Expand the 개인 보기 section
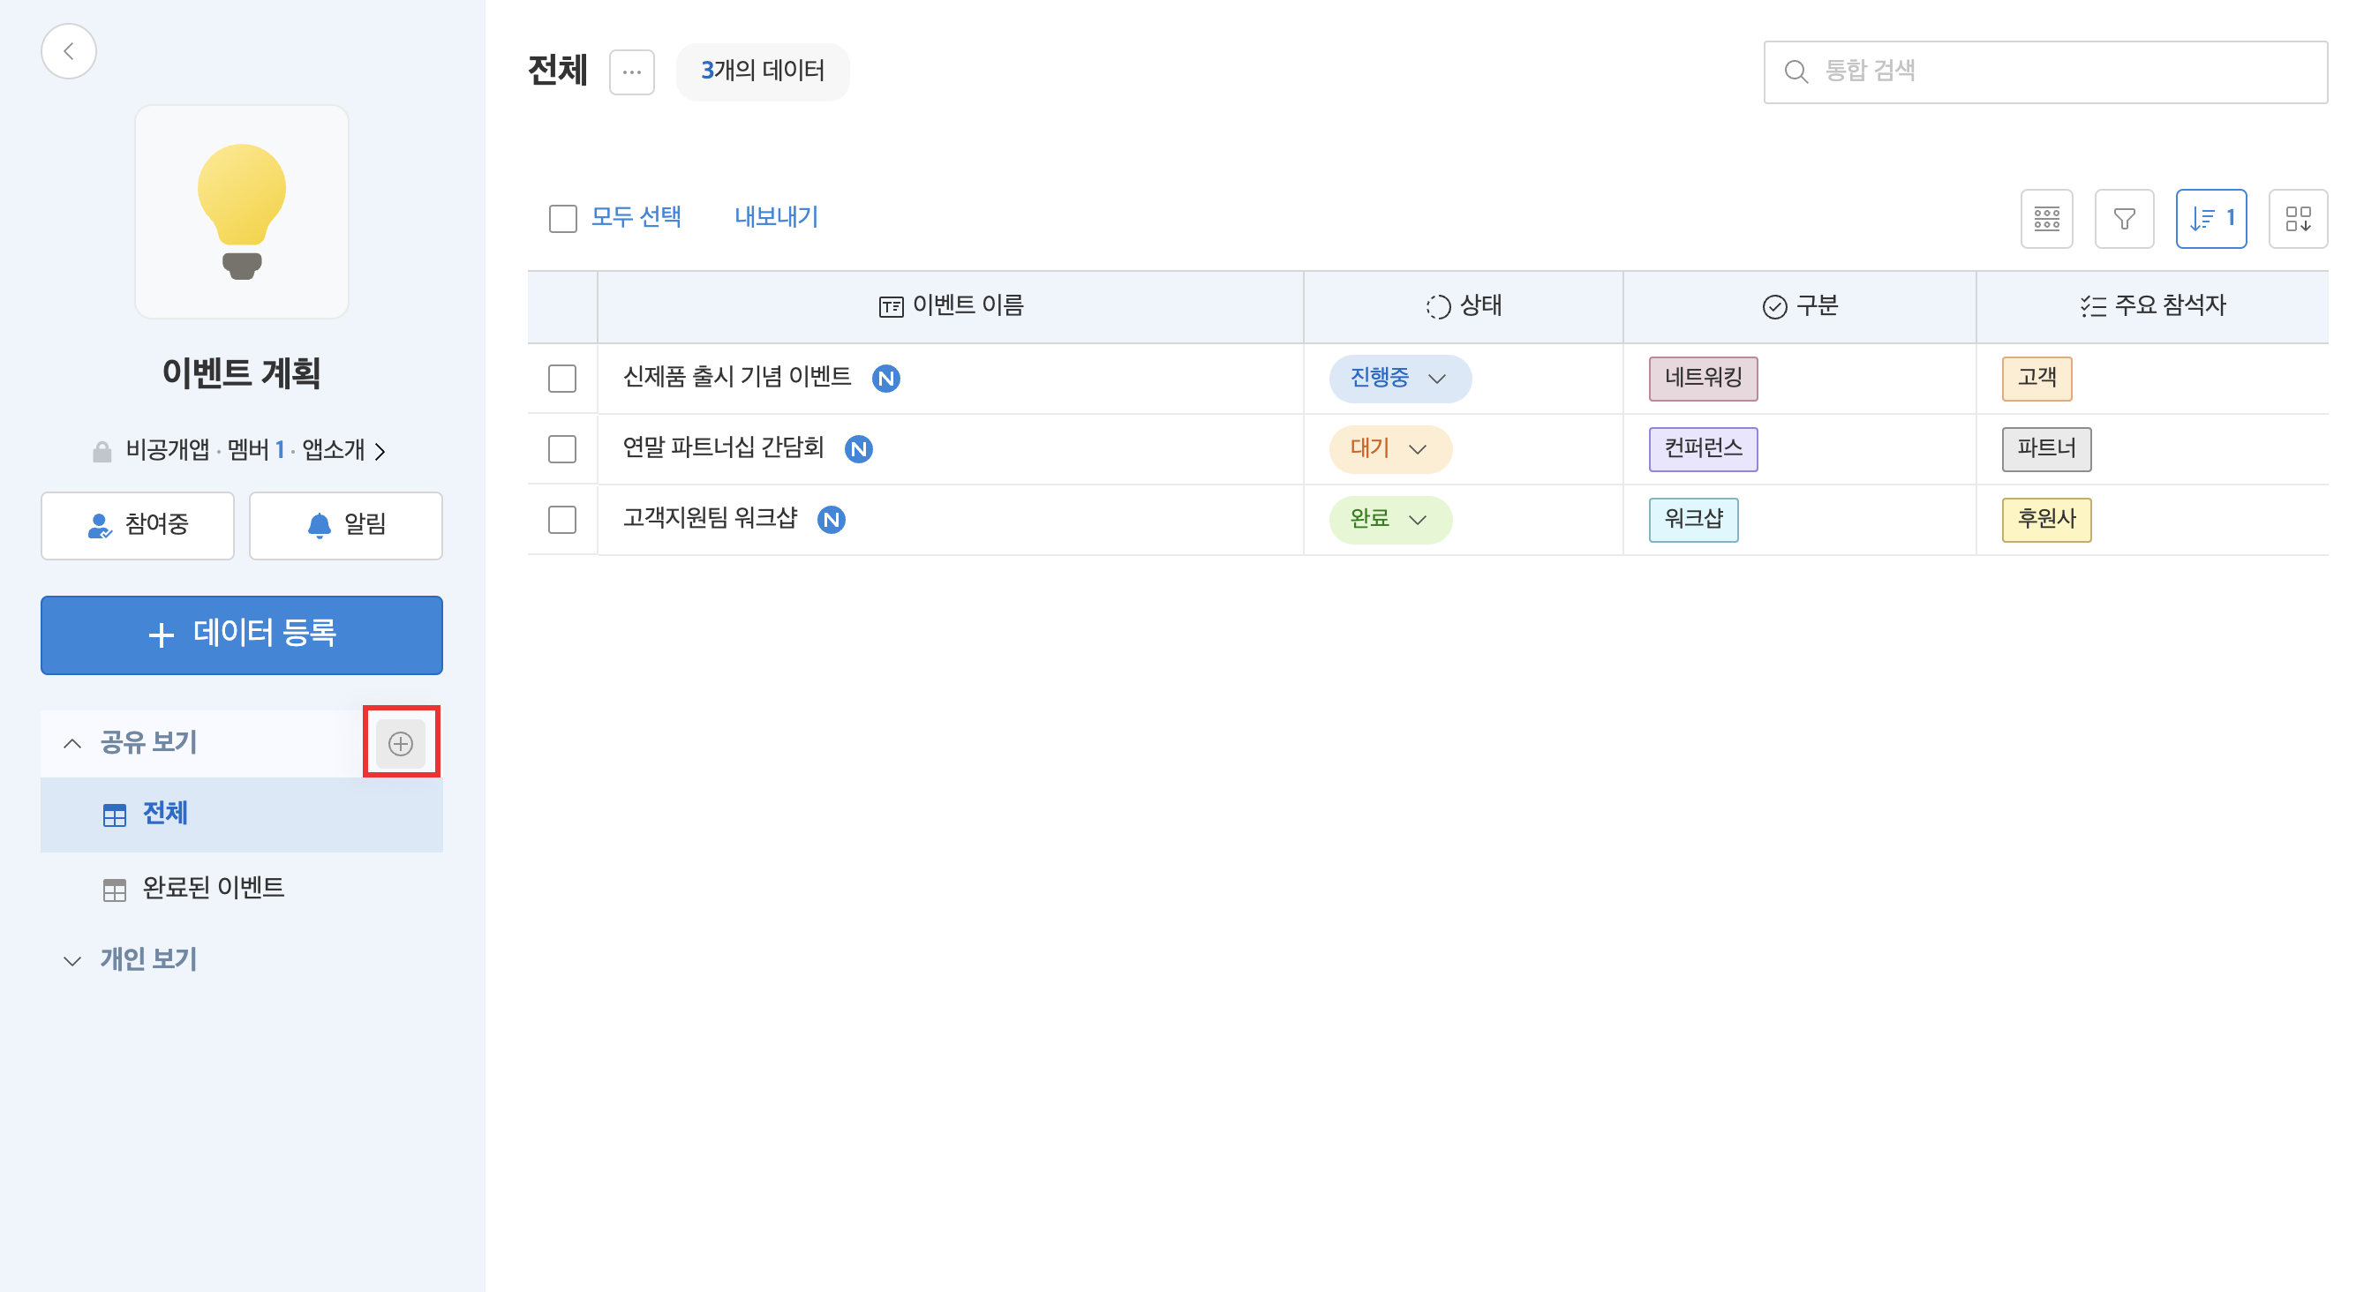This screenshot has height=1292, width=2364. 147,959
